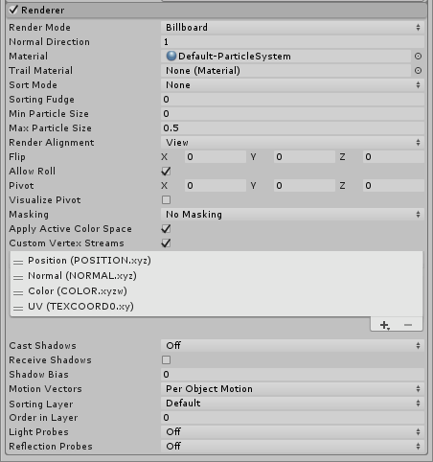The image size is (433, 462).
Task: Open object picker for Trail Material
Action: tap(418, 71)
